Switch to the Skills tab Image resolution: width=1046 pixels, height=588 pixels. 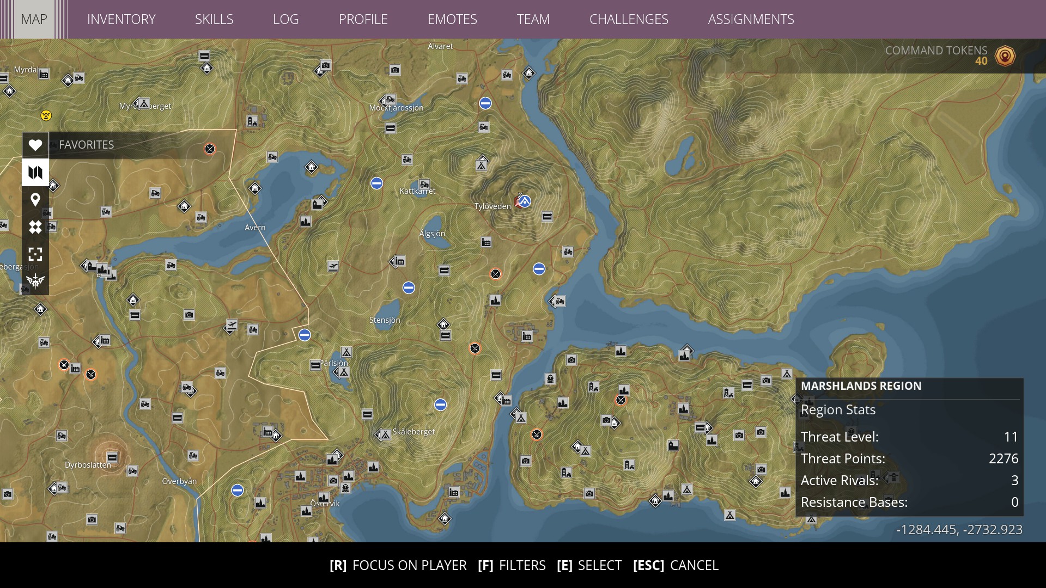click(214, 20)
